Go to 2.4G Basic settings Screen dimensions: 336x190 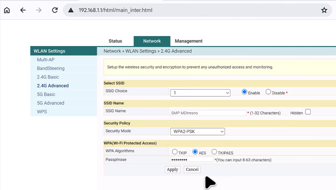(x=48, y=77)
